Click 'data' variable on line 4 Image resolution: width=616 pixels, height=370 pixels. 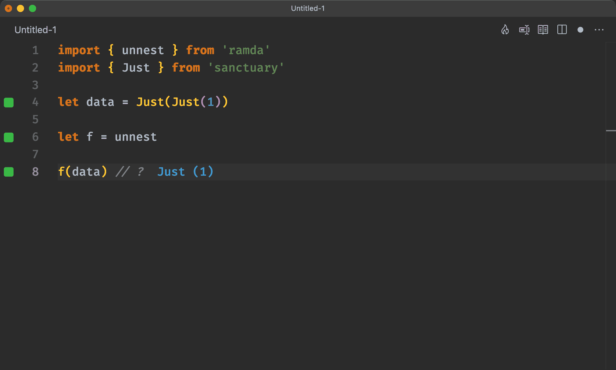[x=100, y=102]
